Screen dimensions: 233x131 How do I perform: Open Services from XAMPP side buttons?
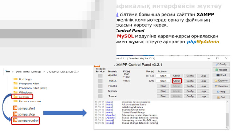click(x=221, y=86)
